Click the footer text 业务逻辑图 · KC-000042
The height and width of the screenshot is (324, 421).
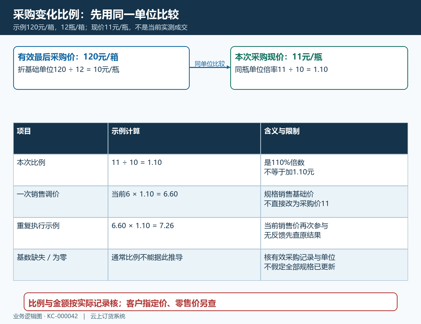(x=46, y=316)
